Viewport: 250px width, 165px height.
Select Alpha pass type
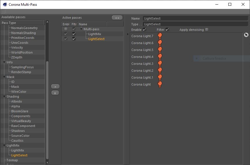pyautogui.click(x=16, y=106)
